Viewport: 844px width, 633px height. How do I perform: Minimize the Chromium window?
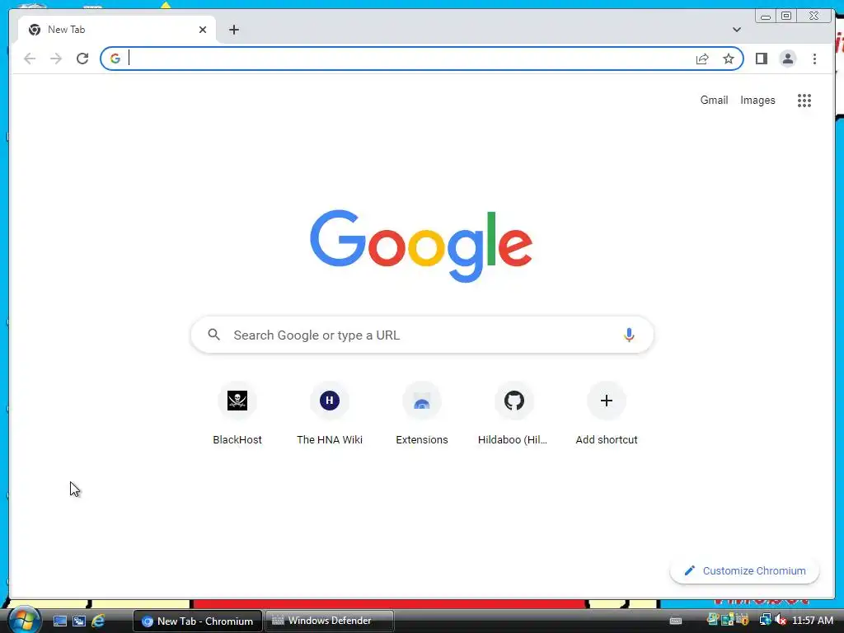coord(766,16)
